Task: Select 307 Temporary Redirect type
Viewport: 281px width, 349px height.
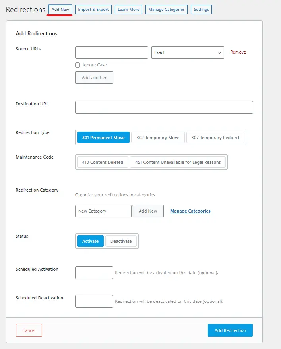Action: (215, 137)
